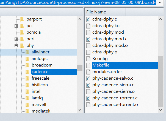
Task: Click the file icon for cdns-dphy.mod
Action: [x=88, y=33]
